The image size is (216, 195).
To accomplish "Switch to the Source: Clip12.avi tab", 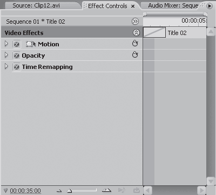I will click(36, 5).
